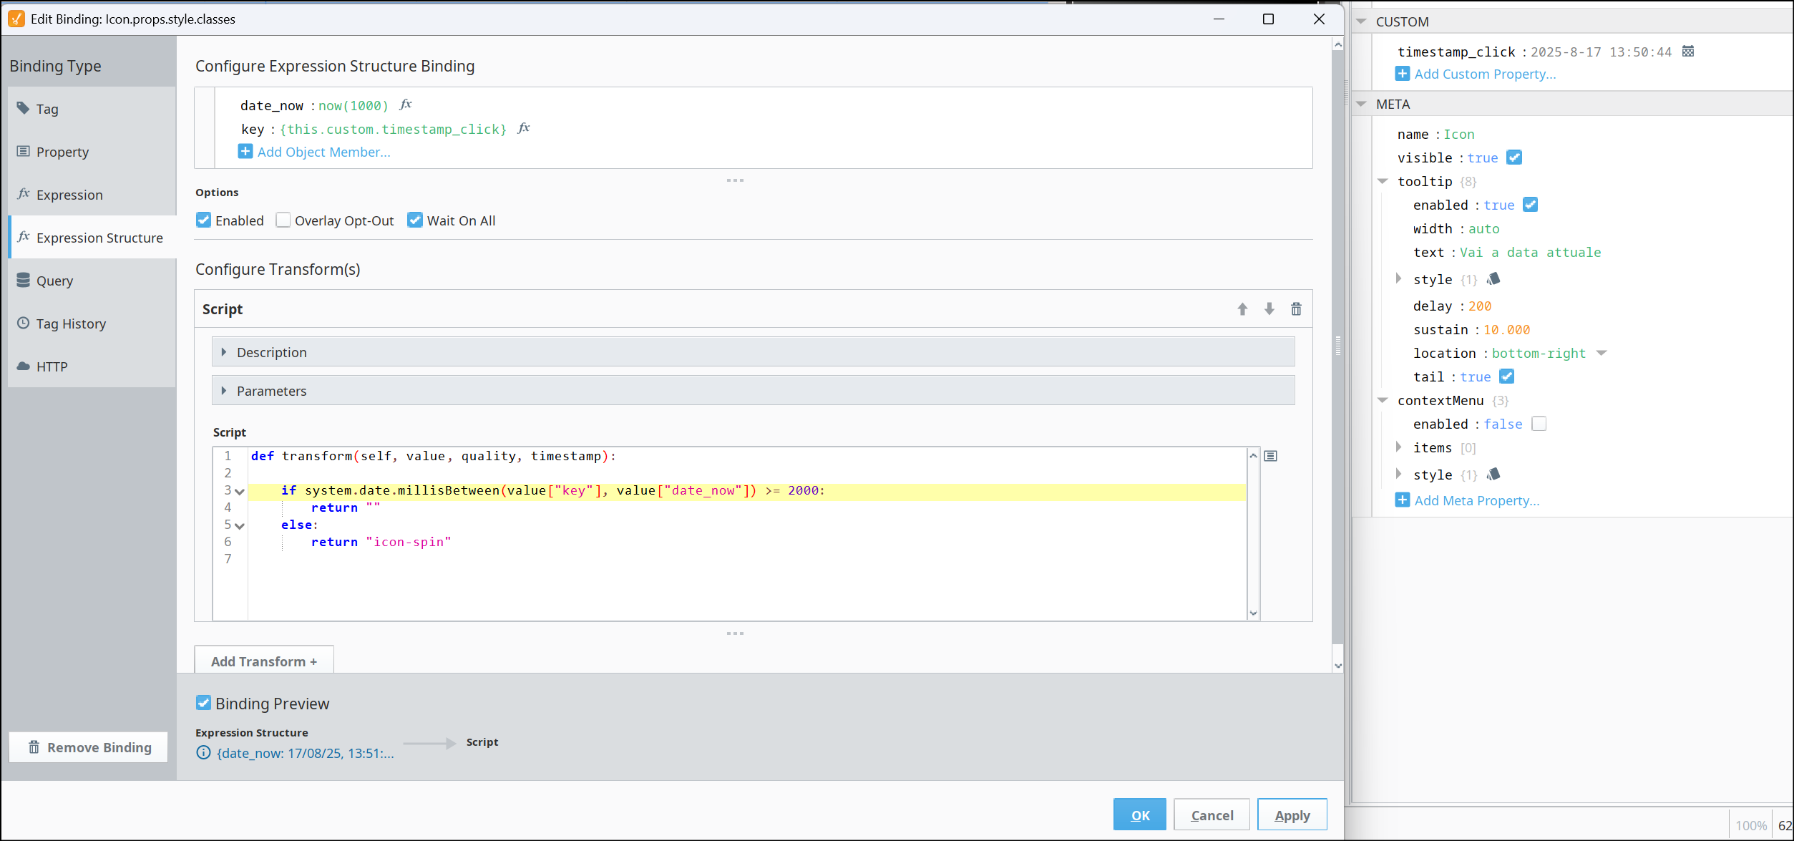Click the Remove Binding button
Image resolution: width=1794 pixels, height=841 pixels.
[89, 747]
